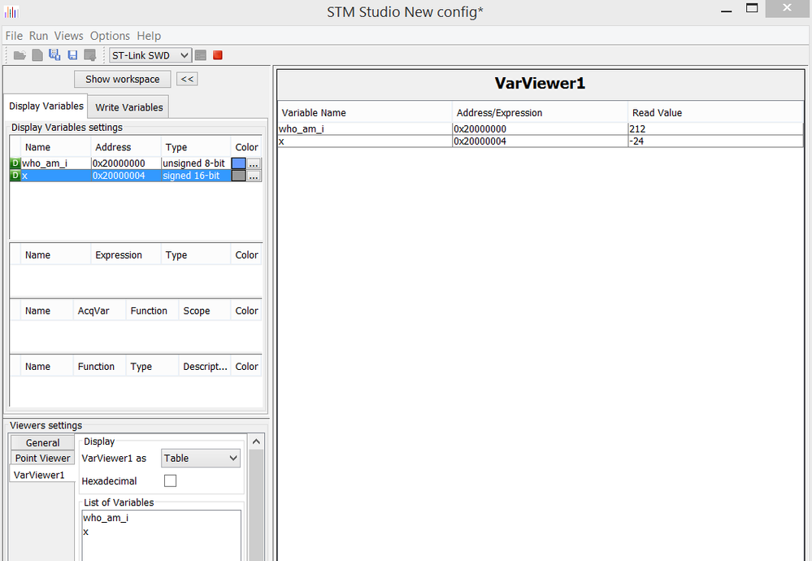The height and width of the screenshot is (561, 812).
Task: Open the ST-Link SWD interface dropdown
Action: (x=150, y=55)
